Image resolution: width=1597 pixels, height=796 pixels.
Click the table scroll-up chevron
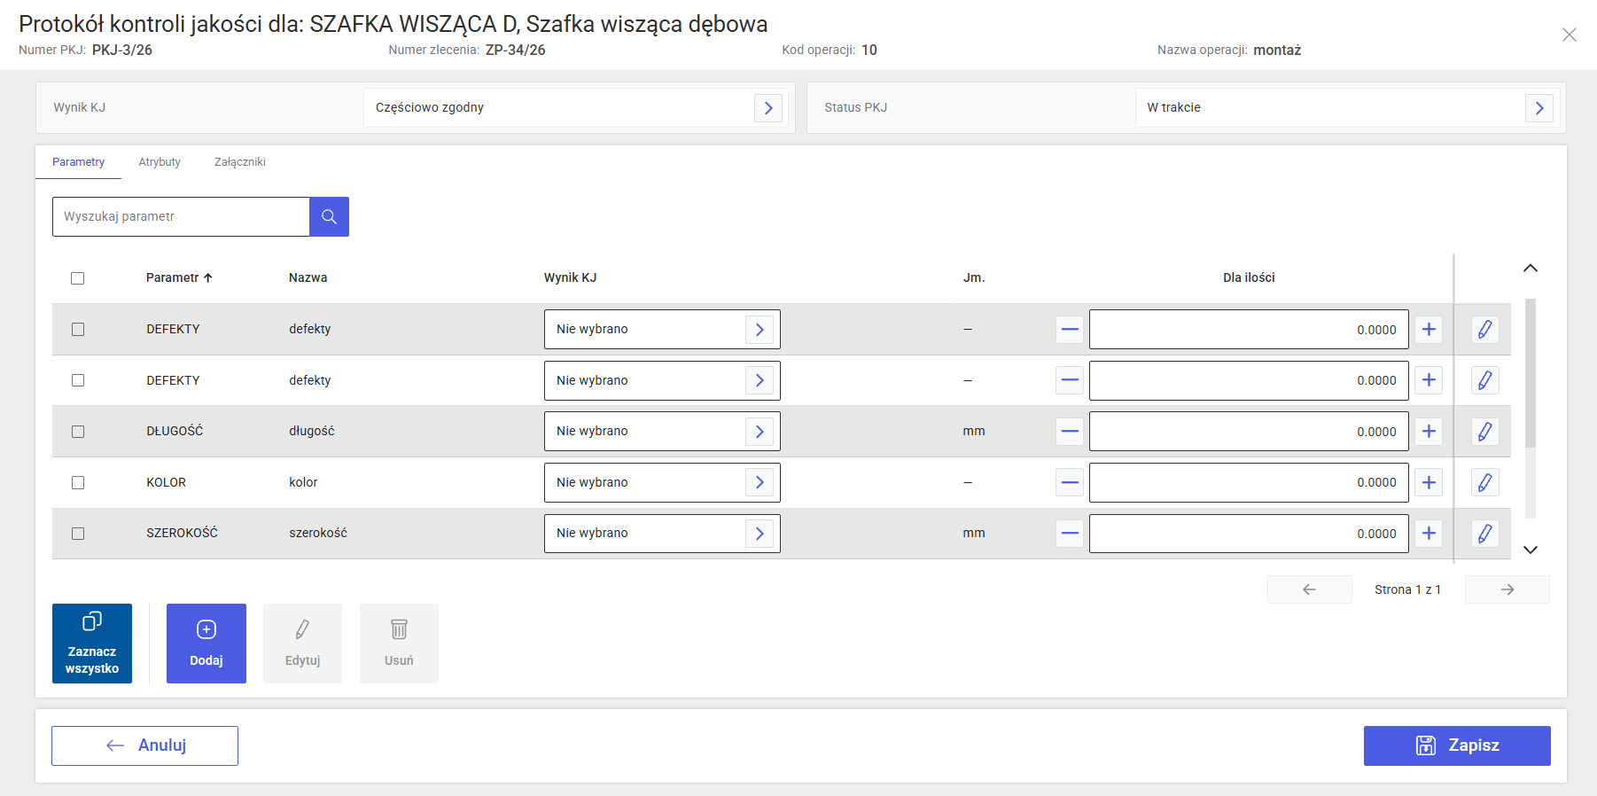(x=1531, y=268)
